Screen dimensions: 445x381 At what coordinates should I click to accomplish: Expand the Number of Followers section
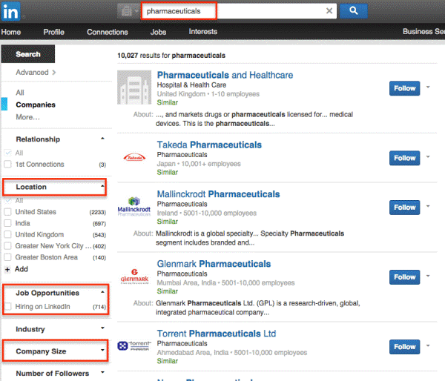click(x=102, y=372)
